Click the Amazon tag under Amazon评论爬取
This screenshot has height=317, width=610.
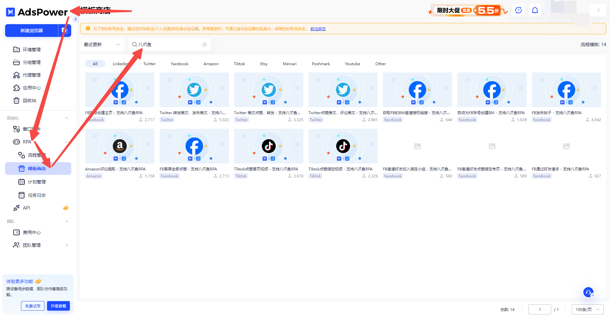click(94, 176)
